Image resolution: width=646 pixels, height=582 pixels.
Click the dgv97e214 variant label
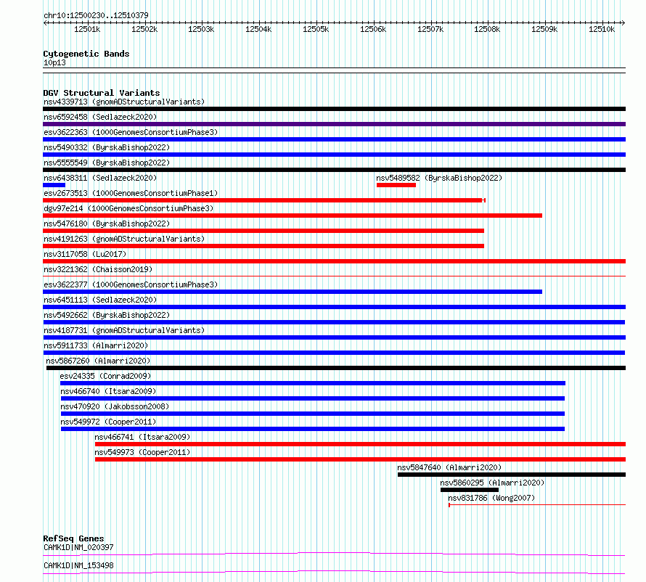click(x=128, y=208)
